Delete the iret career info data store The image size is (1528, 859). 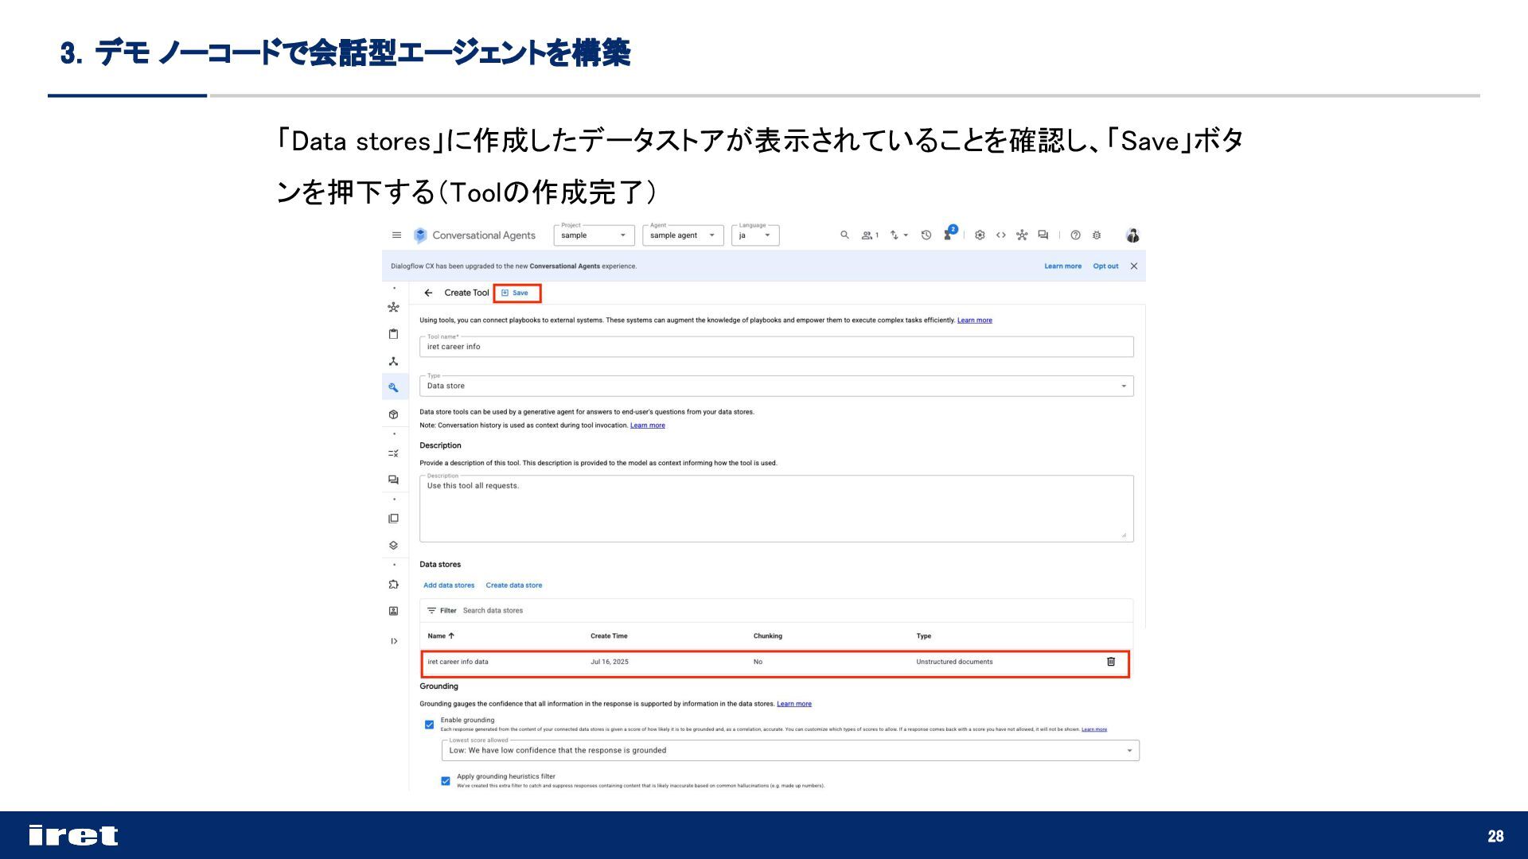tap(1111, 662)
